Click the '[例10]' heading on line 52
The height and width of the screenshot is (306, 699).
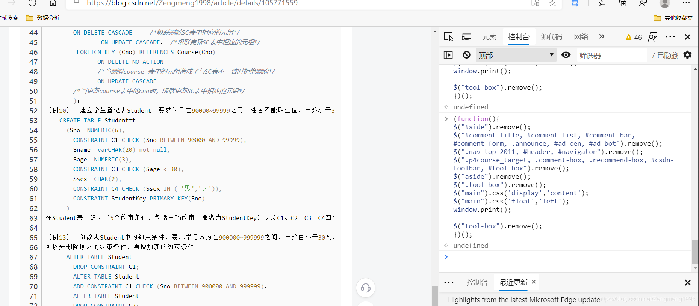pyautogui.click(x=59, y=110)
